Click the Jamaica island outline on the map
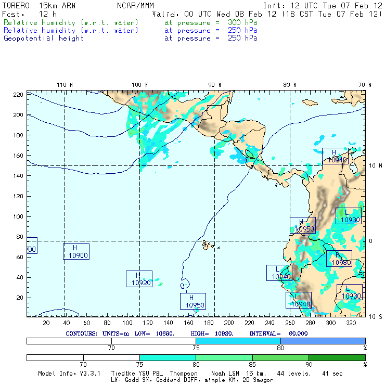This screenshot has height=385, width=385. pos(310,102)
